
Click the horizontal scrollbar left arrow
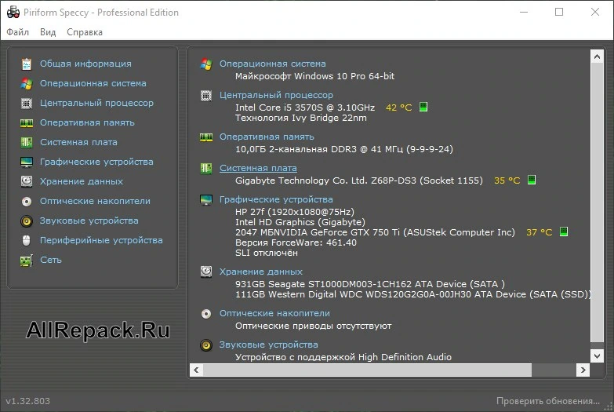(x=196, y=370)
